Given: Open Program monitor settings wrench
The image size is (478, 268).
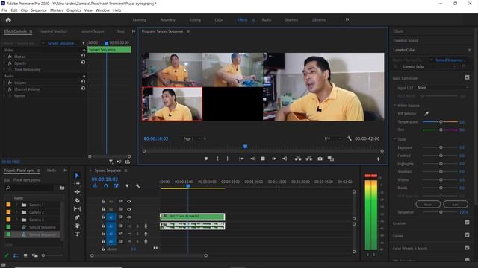Looking at the screenshot, I should (x=349, y=138).
